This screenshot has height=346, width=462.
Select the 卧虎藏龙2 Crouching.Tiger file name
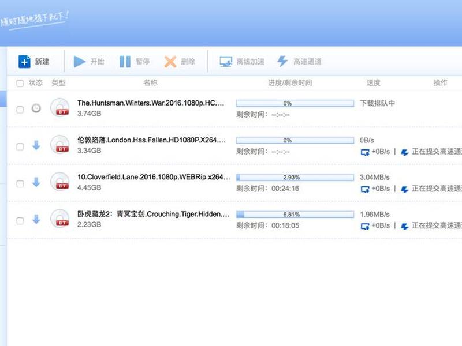pyautogui.click(x=154, y=214)
